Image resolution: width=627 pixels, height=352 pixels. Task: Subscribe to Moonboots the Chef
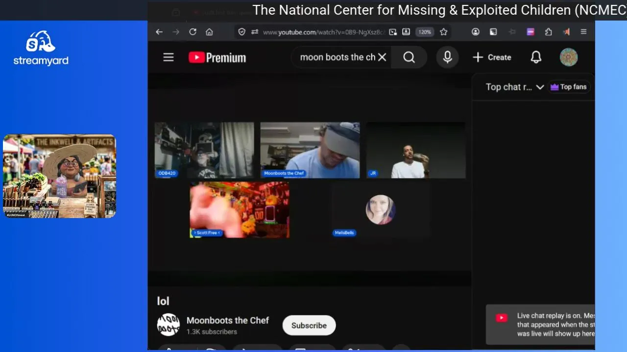[309, 326]
